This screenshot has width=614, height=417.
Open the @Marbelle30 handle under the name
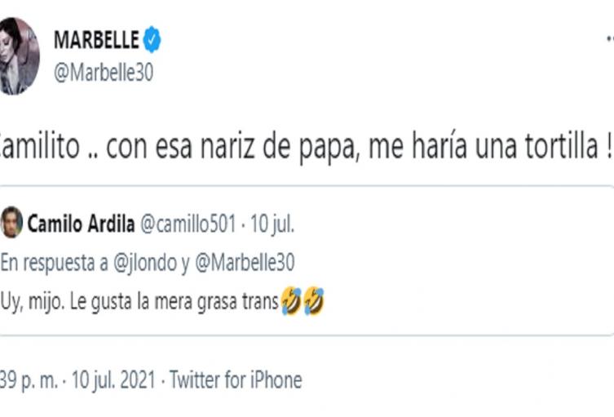[x=103, y=73]
